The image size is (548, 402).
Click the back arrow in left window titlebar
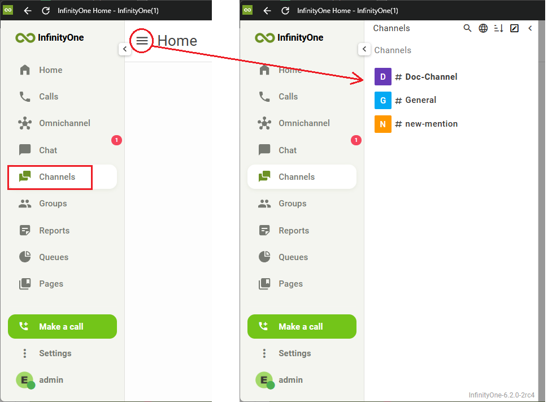coord(28,11)
